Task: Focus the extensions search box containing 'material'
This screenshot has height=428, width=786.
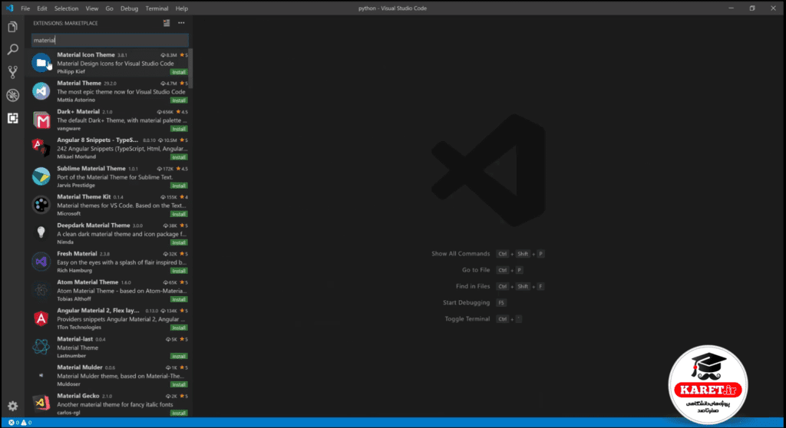Action: 110,40
